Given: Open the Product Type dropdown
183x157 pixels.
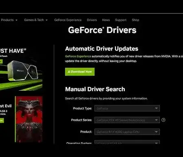Looking at the screenshot, I should (127, 108).
